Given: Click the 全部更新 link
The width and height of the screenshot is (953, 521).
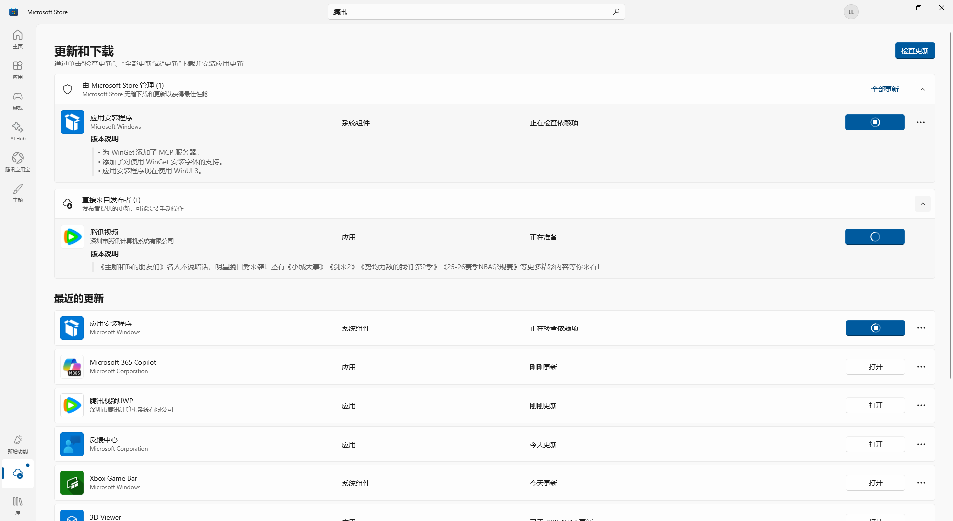Looking at the screenshot, I should [x=885, y=89].
